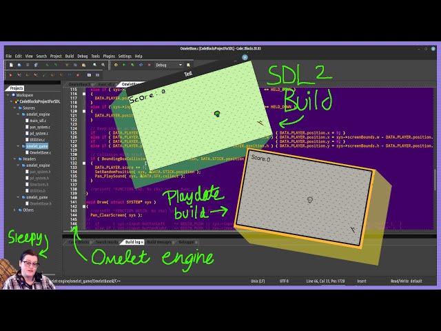Screen dimensions: 441x331
Task: Close the Build log tab
Action: (x=142, y=242)
